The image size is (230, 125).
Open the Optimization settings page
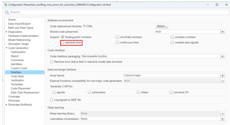18,52
